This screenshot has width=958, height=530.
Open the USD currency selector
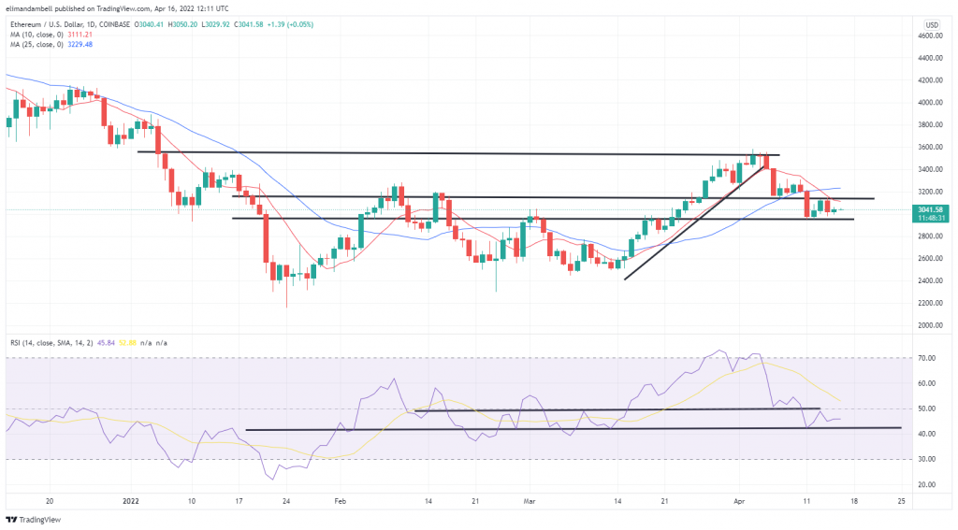pos(932,25)
